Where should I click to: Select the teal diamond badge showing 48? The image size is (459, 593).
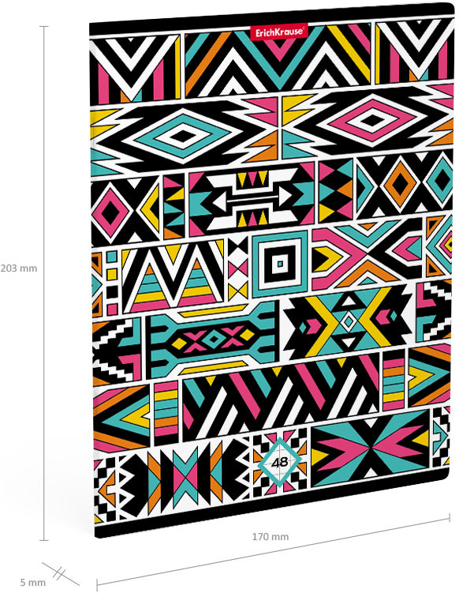tap(279, 462)
